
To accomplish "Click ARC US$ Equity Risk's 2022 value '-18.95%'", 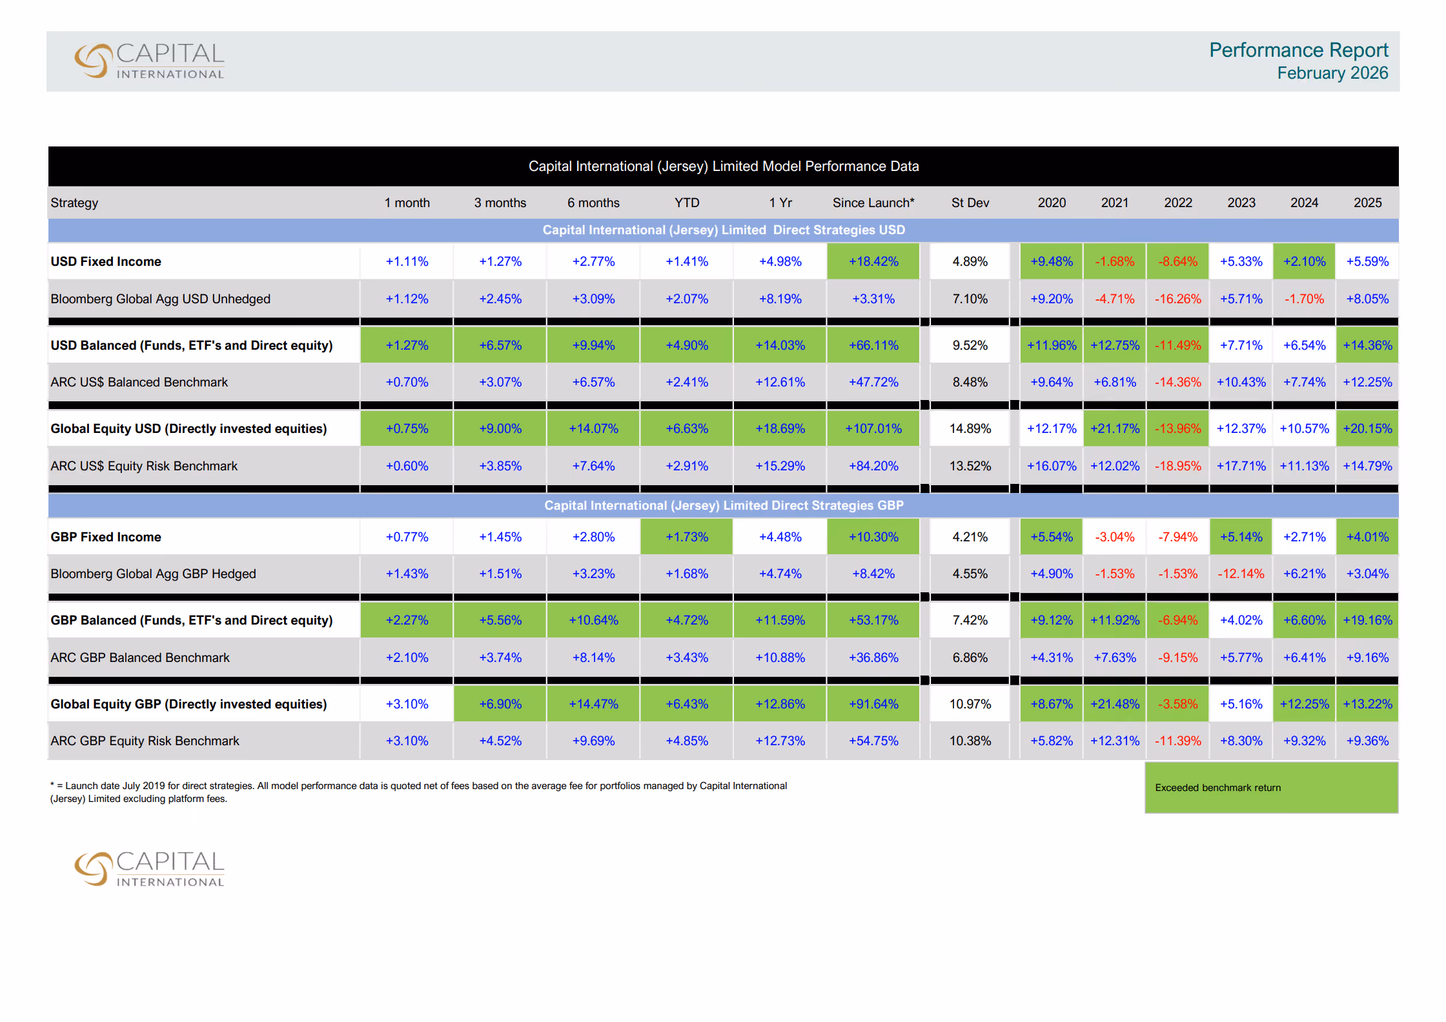I will [x=1178, y=466].
